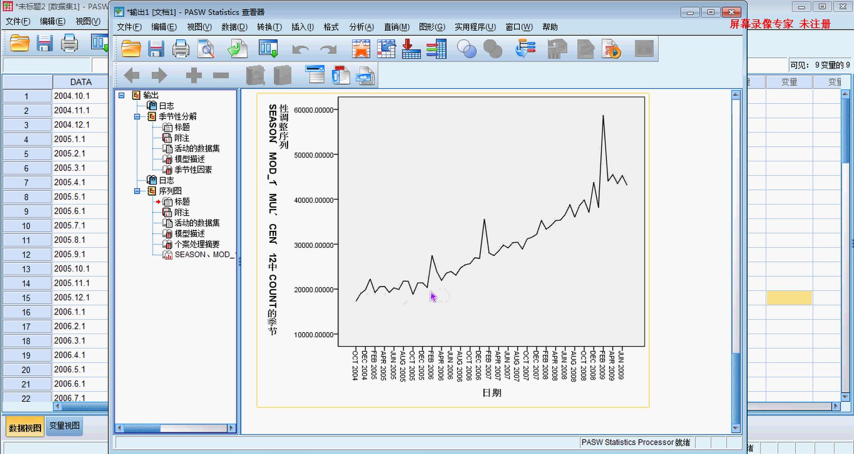The image size is (854, 454).
Task: Click the Promote left arrow in outline toolbar
Action: coord(132,75)
